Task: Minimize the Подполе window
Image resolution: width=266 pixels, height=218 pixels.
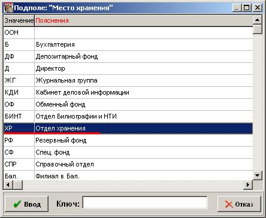Action: coord(237,8)
